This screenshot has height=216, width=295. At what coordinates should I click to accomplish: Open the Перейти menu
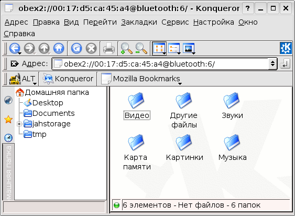pyautogui.click(x=100, y=22)
